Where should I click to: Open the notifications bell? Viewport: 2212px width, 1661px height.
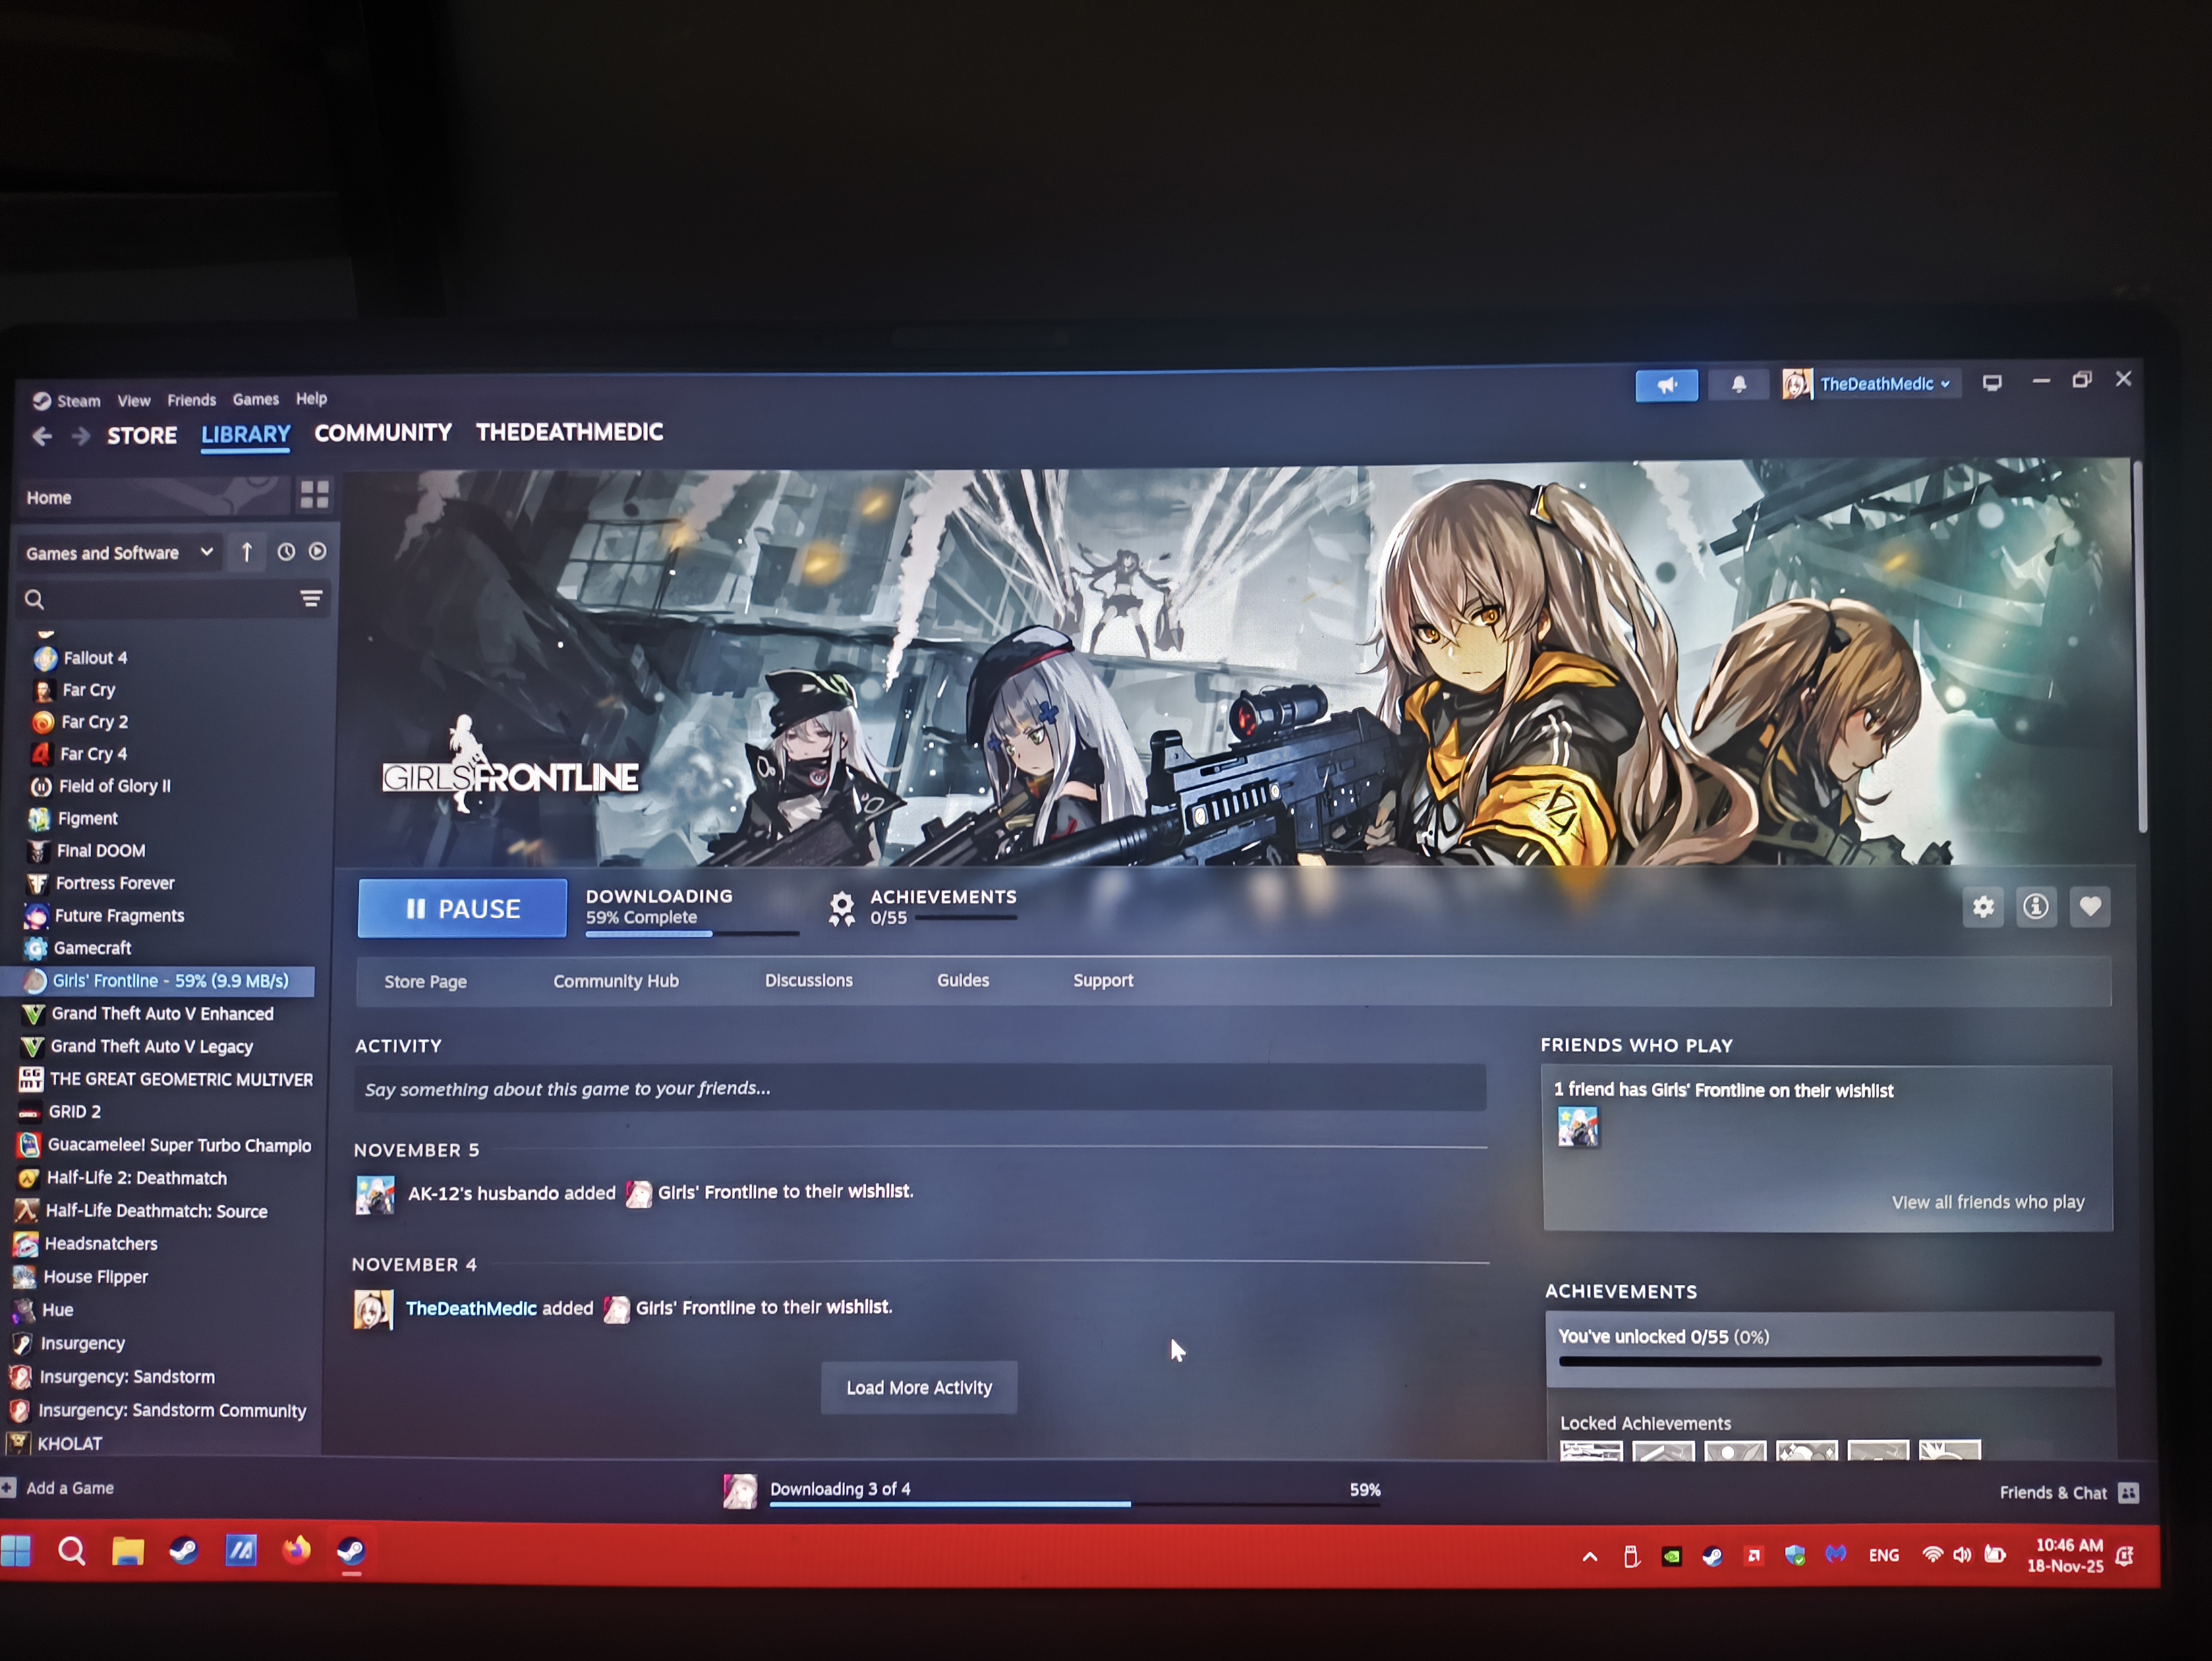(1739, 385)
